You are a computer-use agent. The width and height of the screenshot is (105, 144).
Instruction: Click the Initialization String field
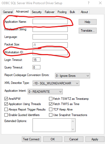(x=50, y=29)
